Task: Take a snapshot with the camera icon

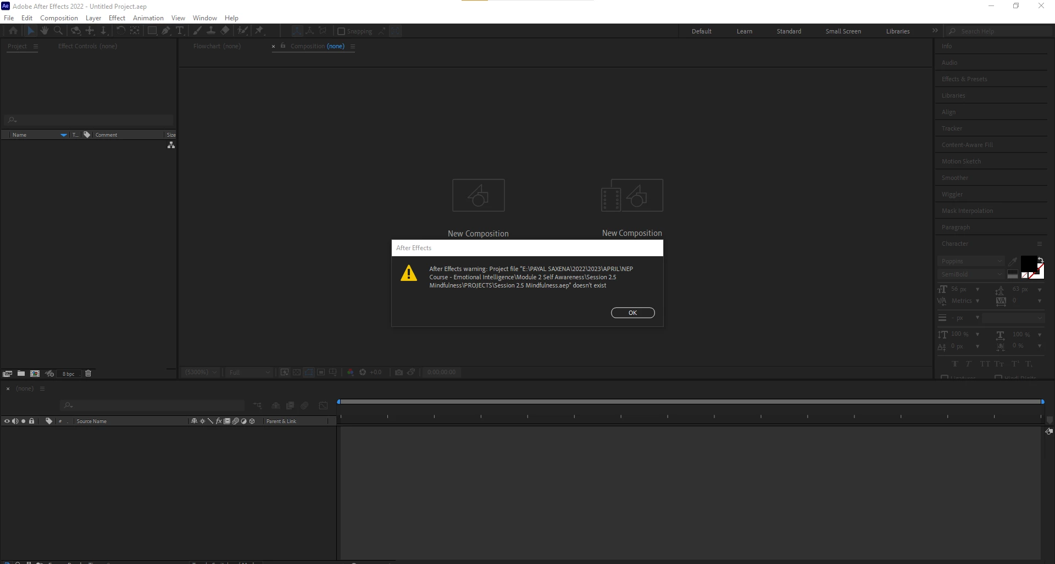Action: click(x=399, y=372)
